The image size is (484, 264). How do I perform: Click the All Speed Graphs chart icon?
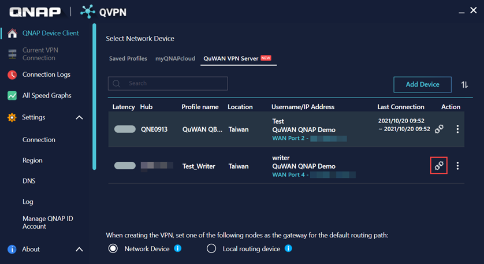[x=12, y=95]
